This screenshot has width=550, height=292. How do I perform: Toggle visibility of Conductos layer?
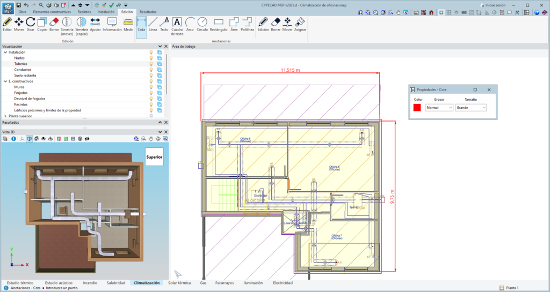[151, 70]
